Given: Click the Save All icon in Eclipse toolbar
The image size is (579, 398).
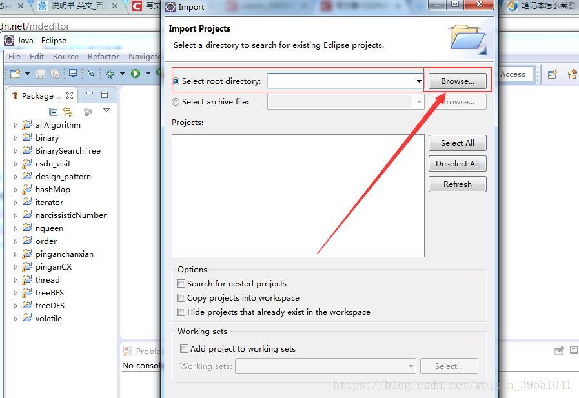Looking at the screenshot, I should [x=55, y=74].
